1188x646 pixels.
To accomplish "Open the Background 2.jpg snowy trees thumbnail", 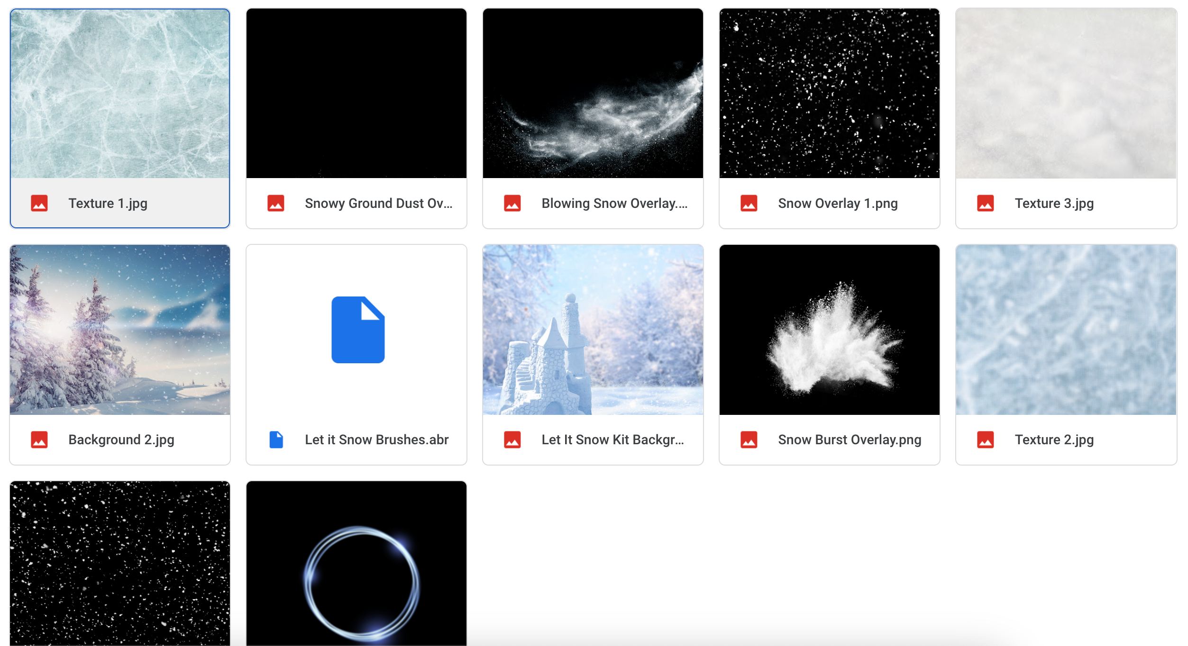I will click(120, 330).
